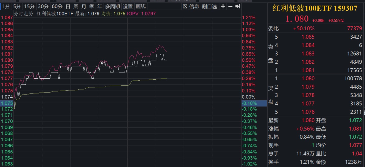
Task: Show the 月 monthly chart
Action: (84, 7)
